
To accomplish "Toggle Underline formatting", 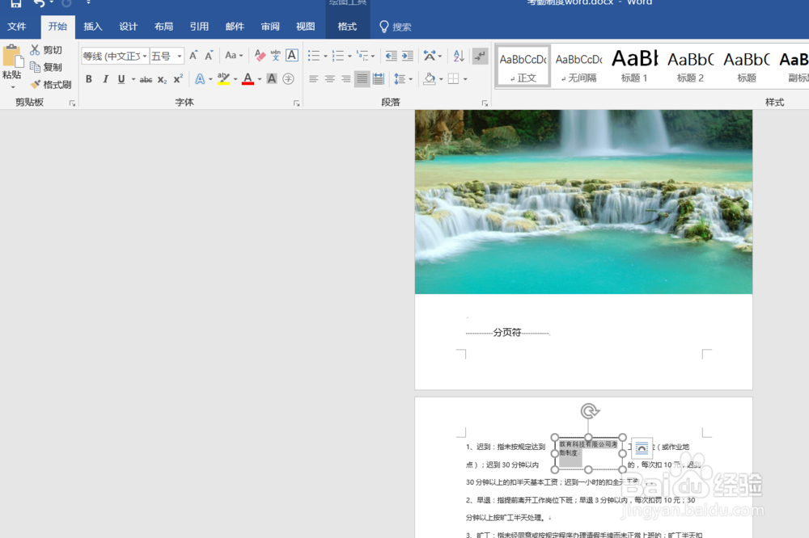I will coord(121,79).
